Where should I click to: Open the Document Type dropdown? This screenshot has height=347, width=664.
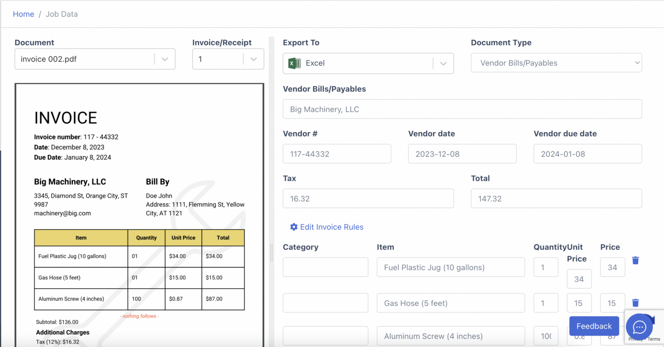point(637,63)
